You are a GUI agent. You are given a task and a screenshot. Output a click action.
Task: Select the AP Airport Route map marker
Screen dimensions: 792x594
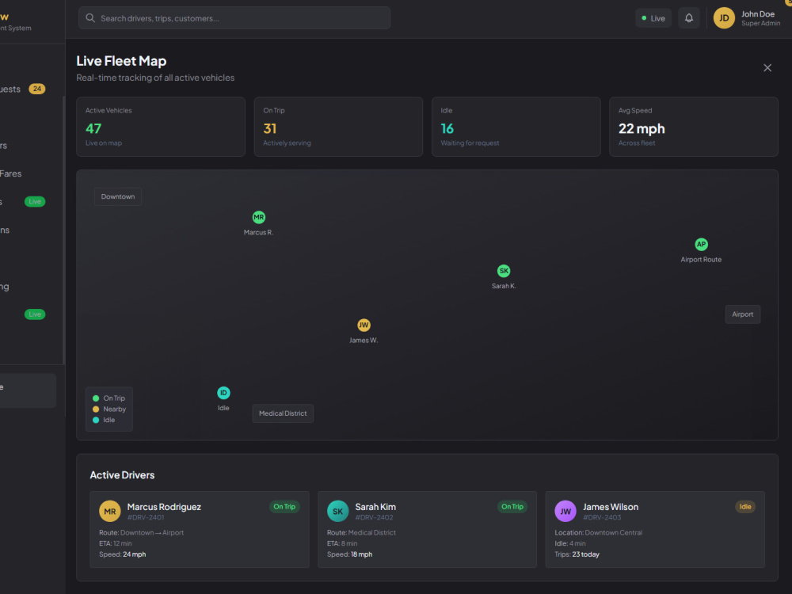[x=701, y=245]
